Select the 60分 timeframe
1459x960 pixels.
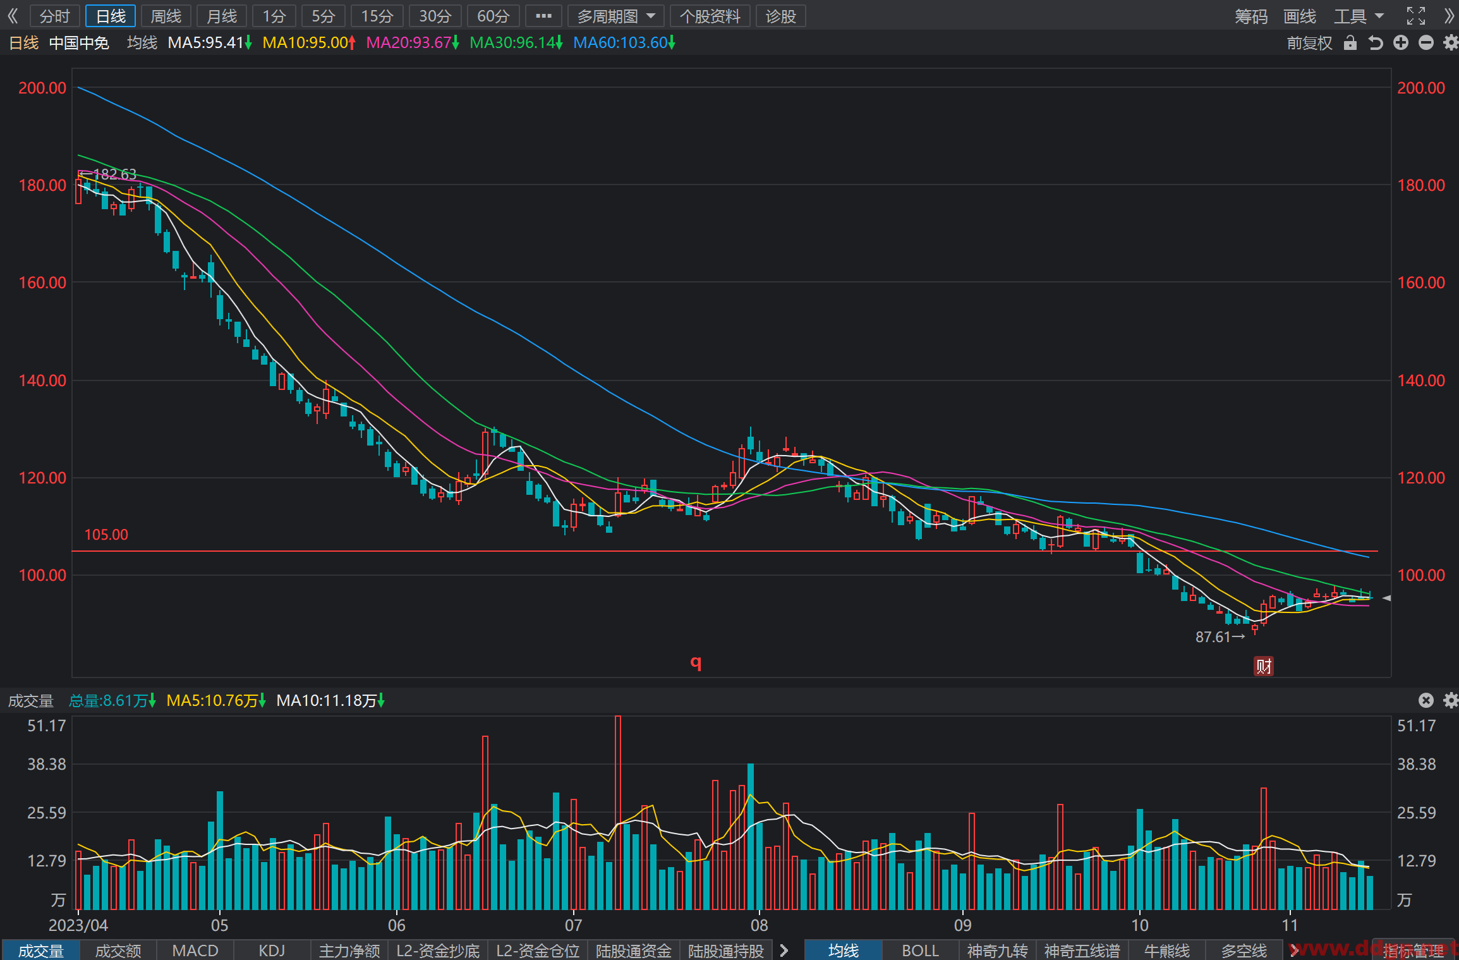493,16
